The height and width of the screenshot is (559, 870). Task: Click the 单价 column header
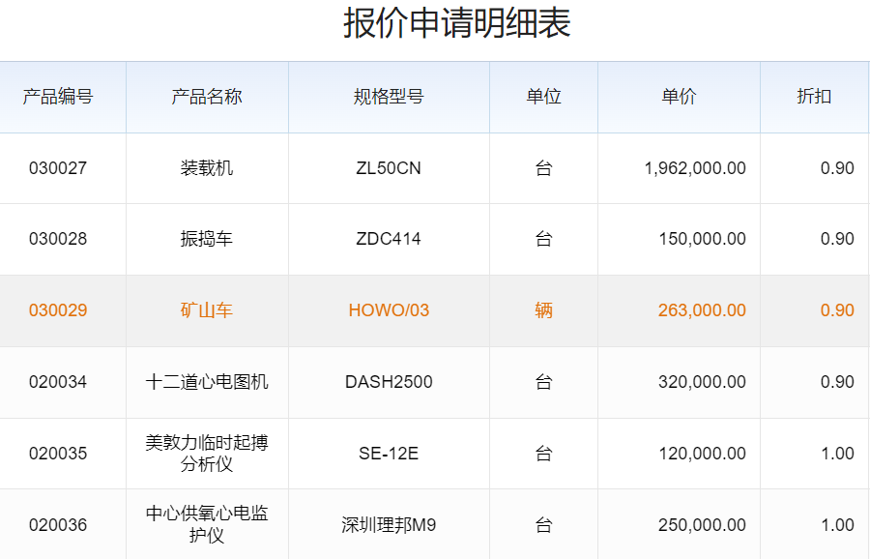point(679,97)
